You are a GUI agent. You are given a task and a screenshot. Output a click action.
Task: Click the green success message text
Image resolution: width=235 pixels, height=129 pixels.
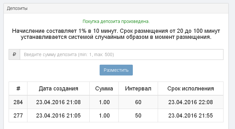pyautogui.click(x=116, y=22)
